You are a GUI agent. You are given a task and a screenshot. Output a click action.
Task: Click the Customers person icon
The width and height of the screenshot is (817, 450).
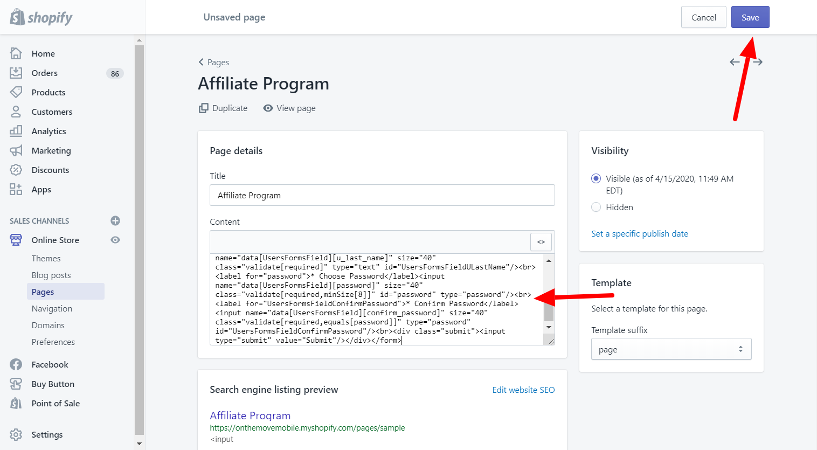click(16, 112)
